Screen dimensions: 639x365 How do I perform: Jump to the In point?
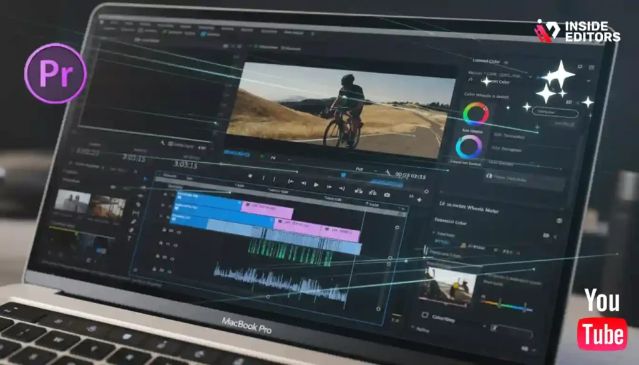click(x=290, y=181)
